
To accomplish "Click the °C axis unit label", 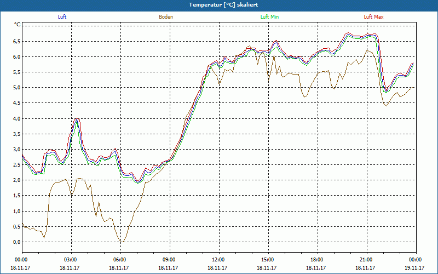I will [x=18, y=25].
